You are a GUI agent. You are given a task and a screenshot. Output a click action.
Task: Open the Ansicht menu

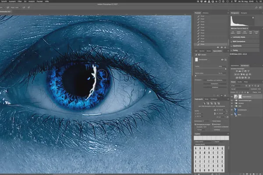32,1
